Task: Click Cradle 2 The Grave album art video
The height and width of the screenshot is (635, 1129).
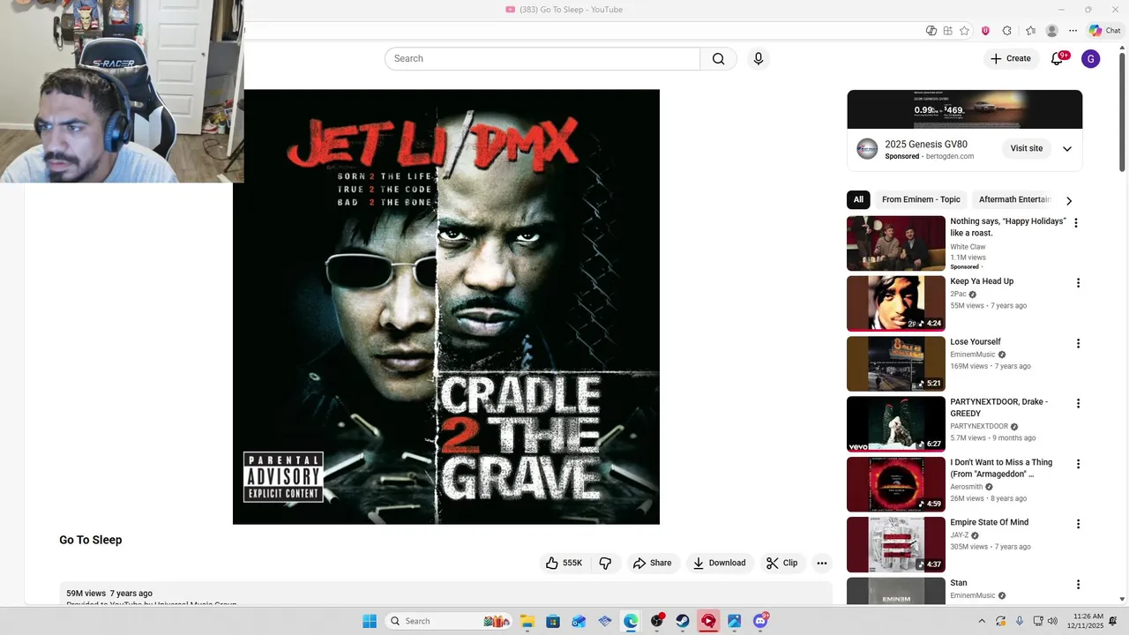Action: pyautogui.click(x=446, y=307)
